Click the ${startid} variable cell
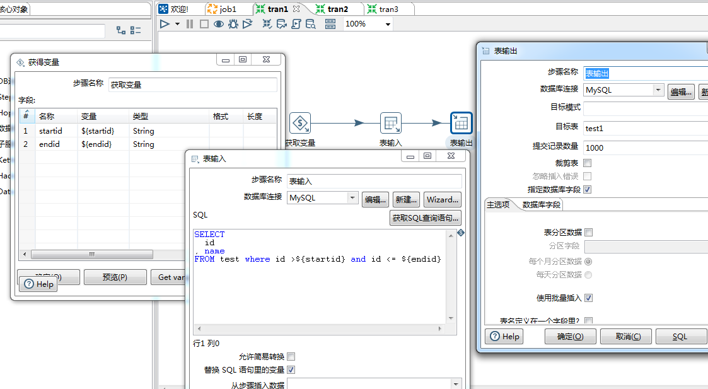The height and width of the screenshot is (389, 708). click(x=103, y=131)
